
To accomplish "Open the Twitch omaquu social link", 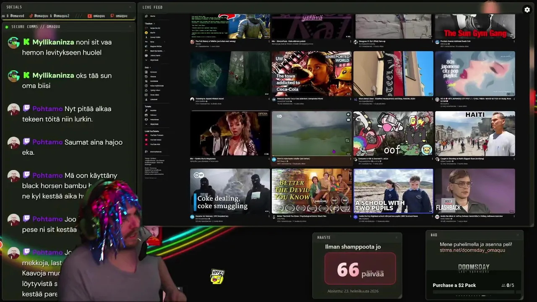I will click(x=119, y=16).
